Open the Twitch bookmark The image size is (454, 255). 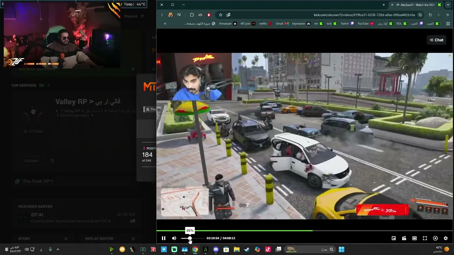click(347, 24)
